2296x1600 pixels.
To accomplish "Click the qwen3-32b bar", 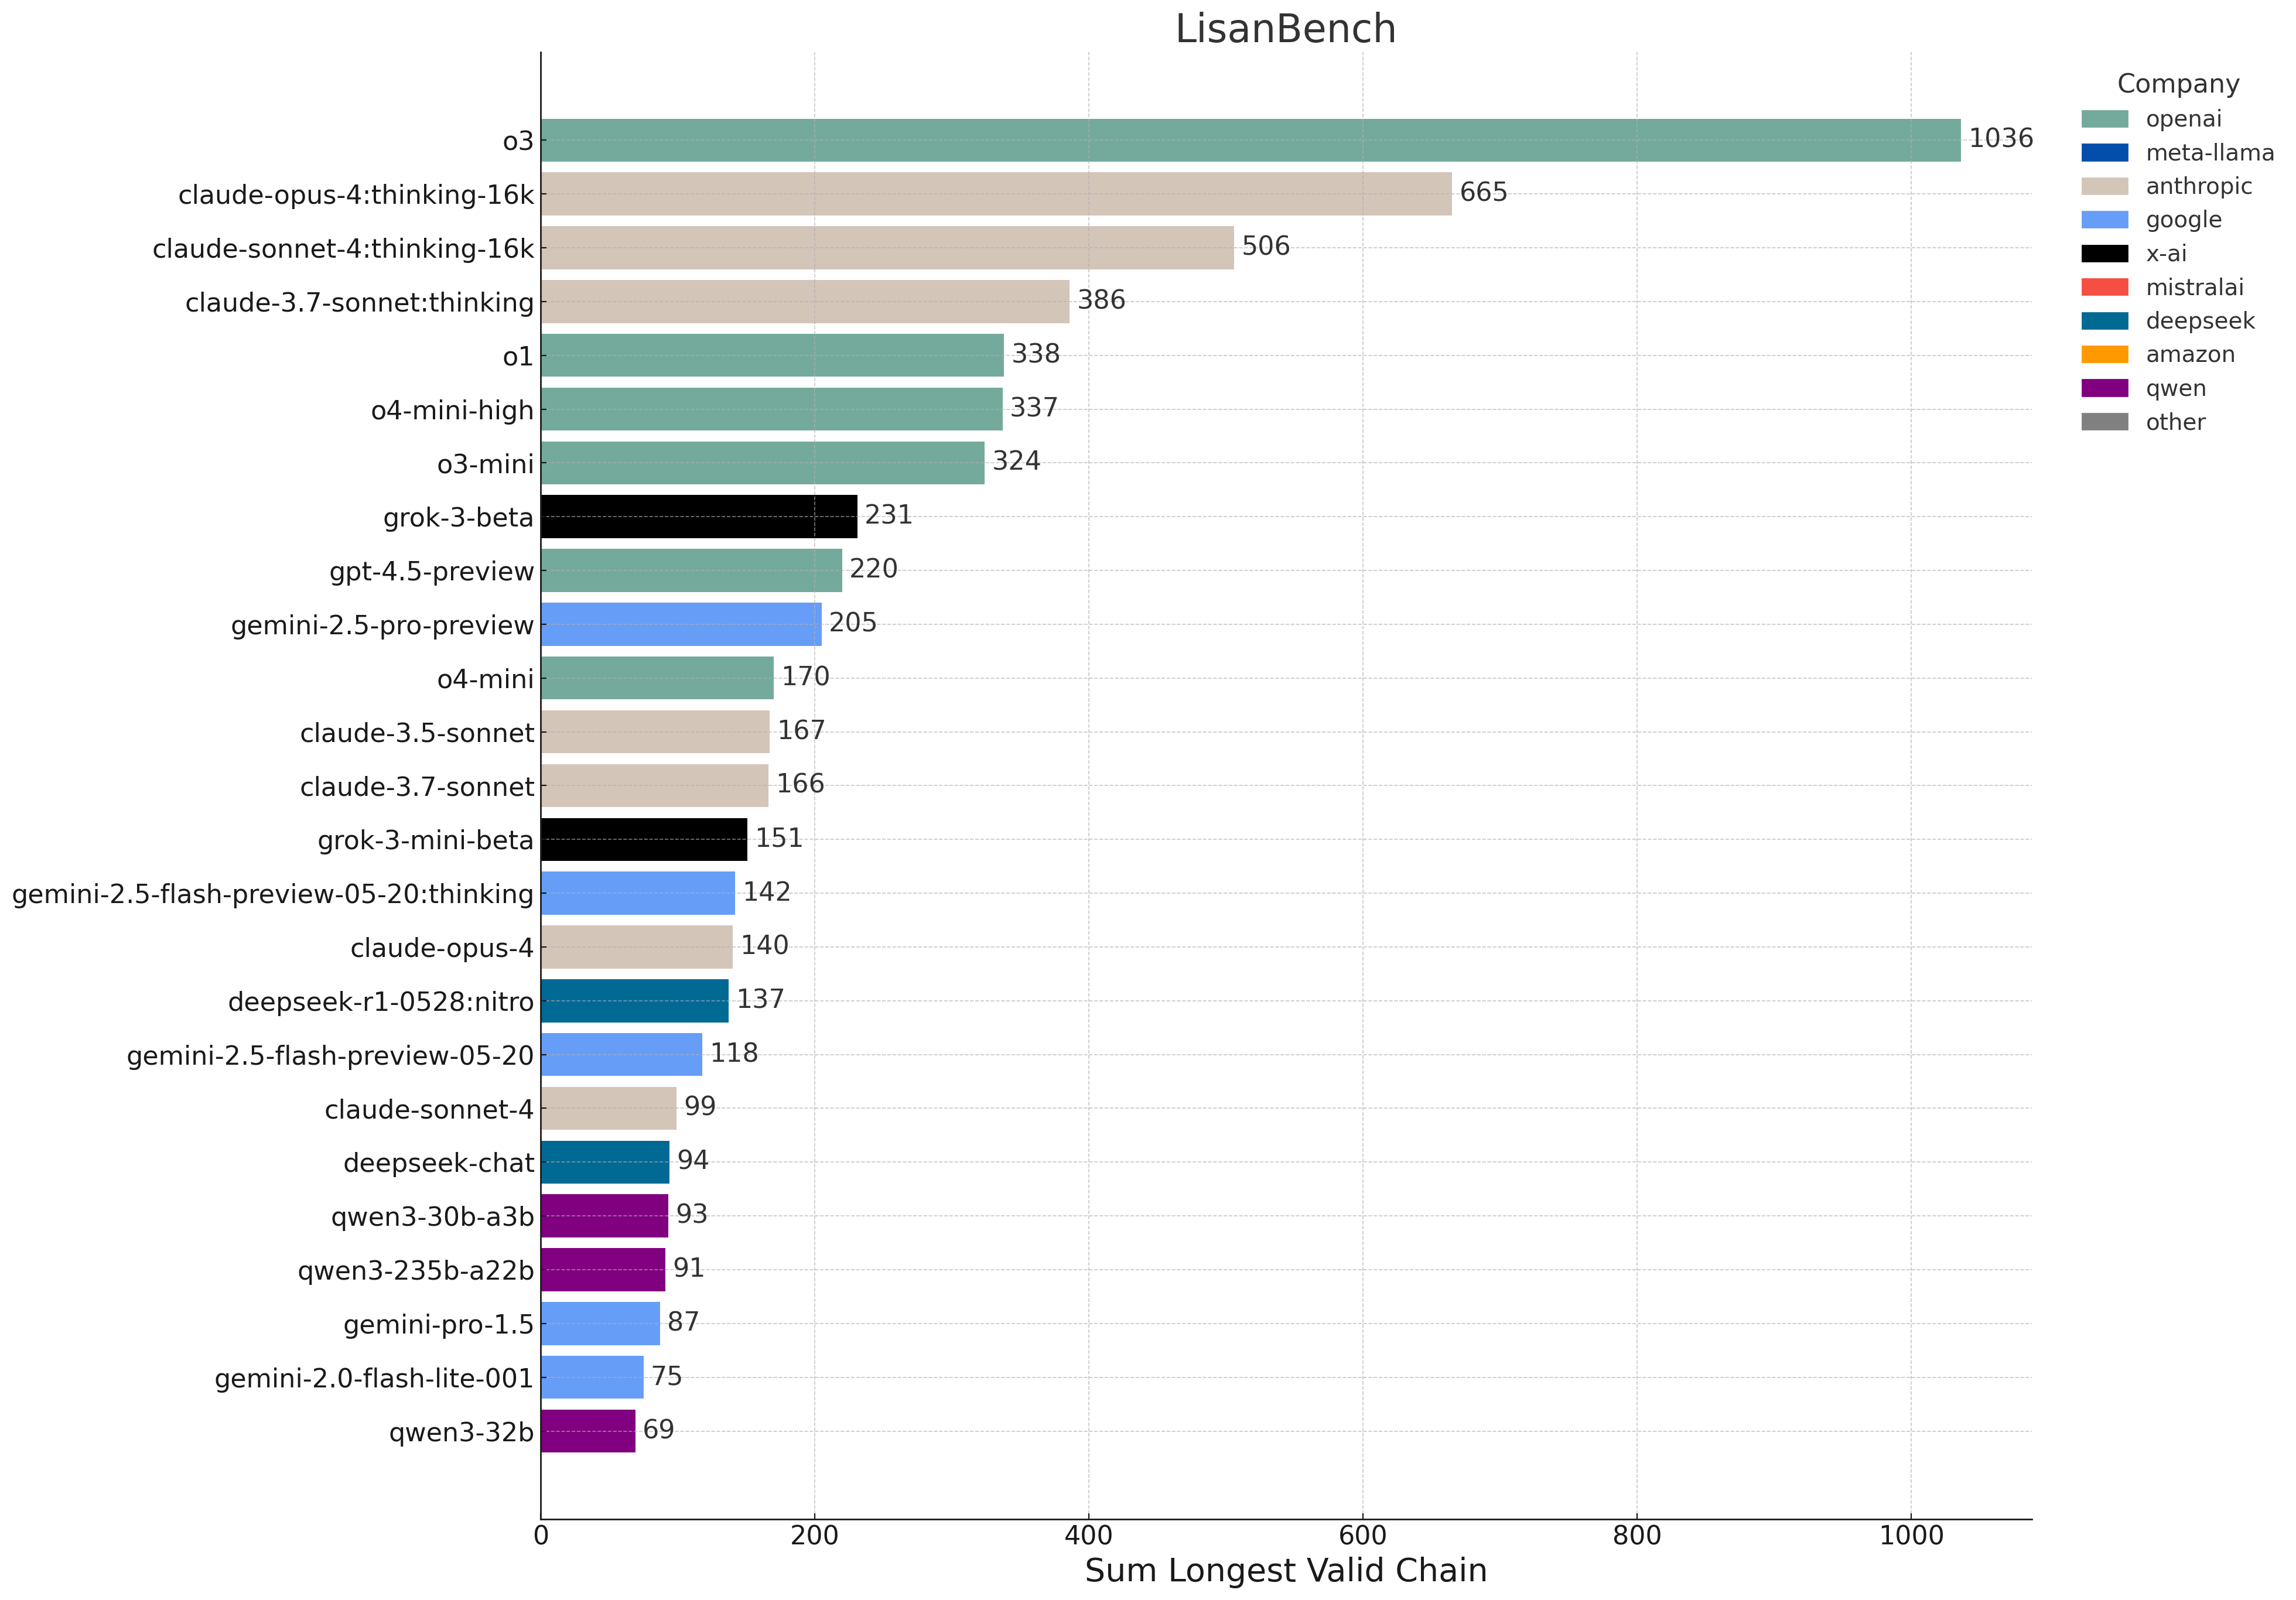I will pos(588,1431).
